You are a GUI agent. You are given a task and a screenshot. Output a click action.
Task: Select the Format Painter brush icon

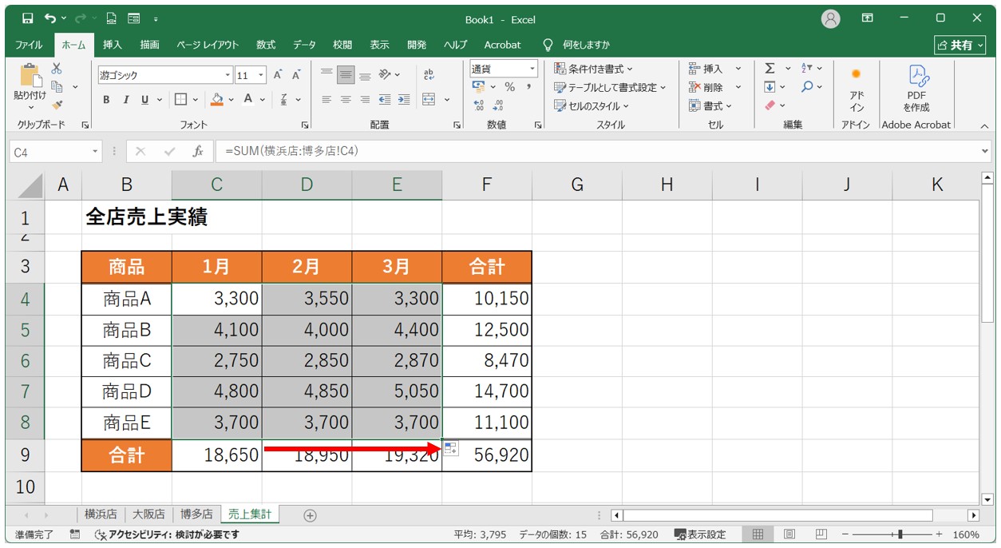(57, 104)
